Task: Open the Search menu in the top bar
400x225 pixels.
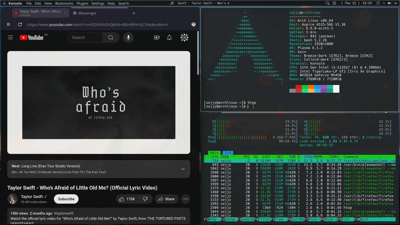Action: pos(123,3)
